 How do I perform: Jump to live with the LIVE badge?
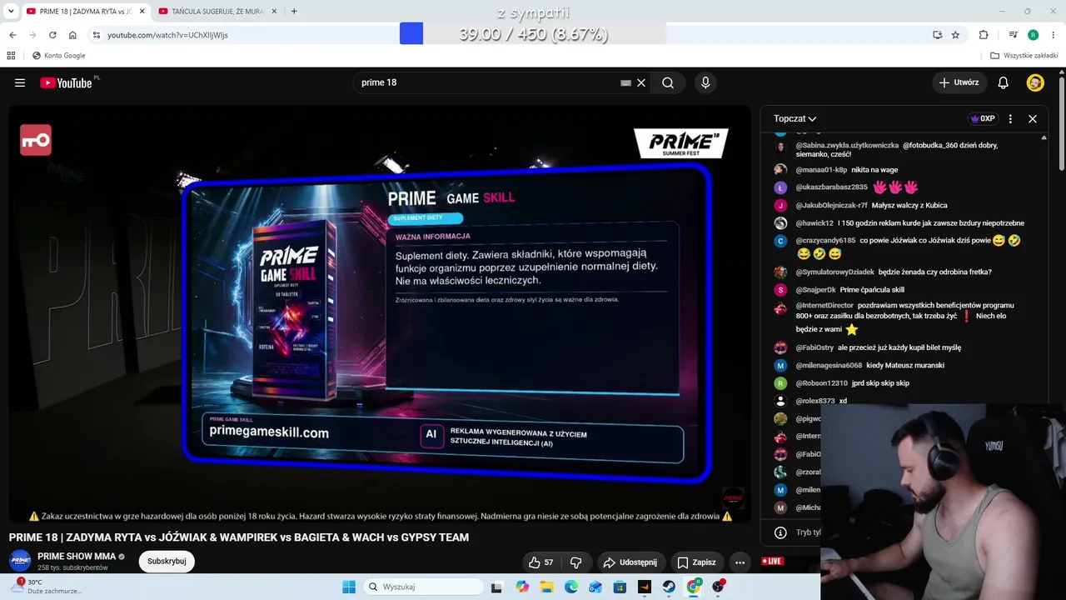click(772, 562)
